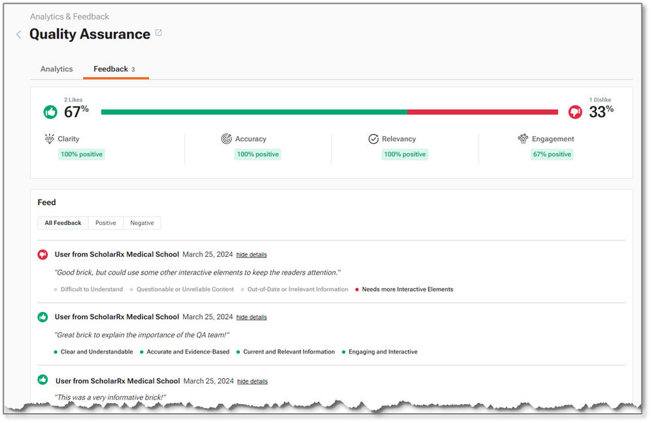Click the back arrow beside Quality Assurance
651x423 pixels.
coord(19,35)
